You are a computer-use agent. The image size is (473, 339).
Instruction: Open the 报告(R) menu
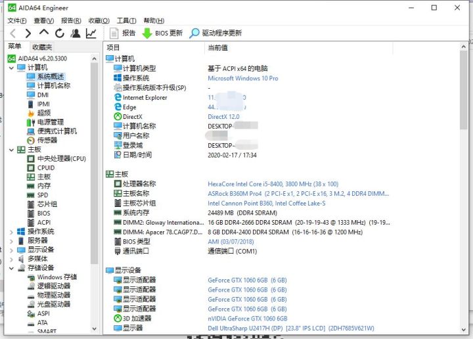(71, 20)
